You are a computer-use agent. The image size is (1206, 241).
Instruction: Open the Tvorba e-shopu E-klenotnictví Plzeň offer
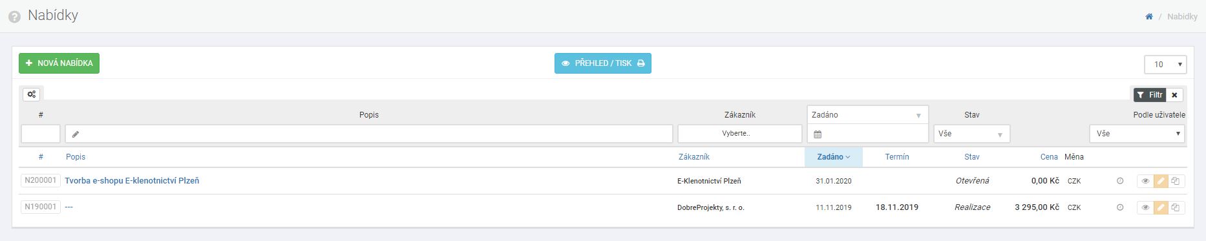[x=132, y=181]
